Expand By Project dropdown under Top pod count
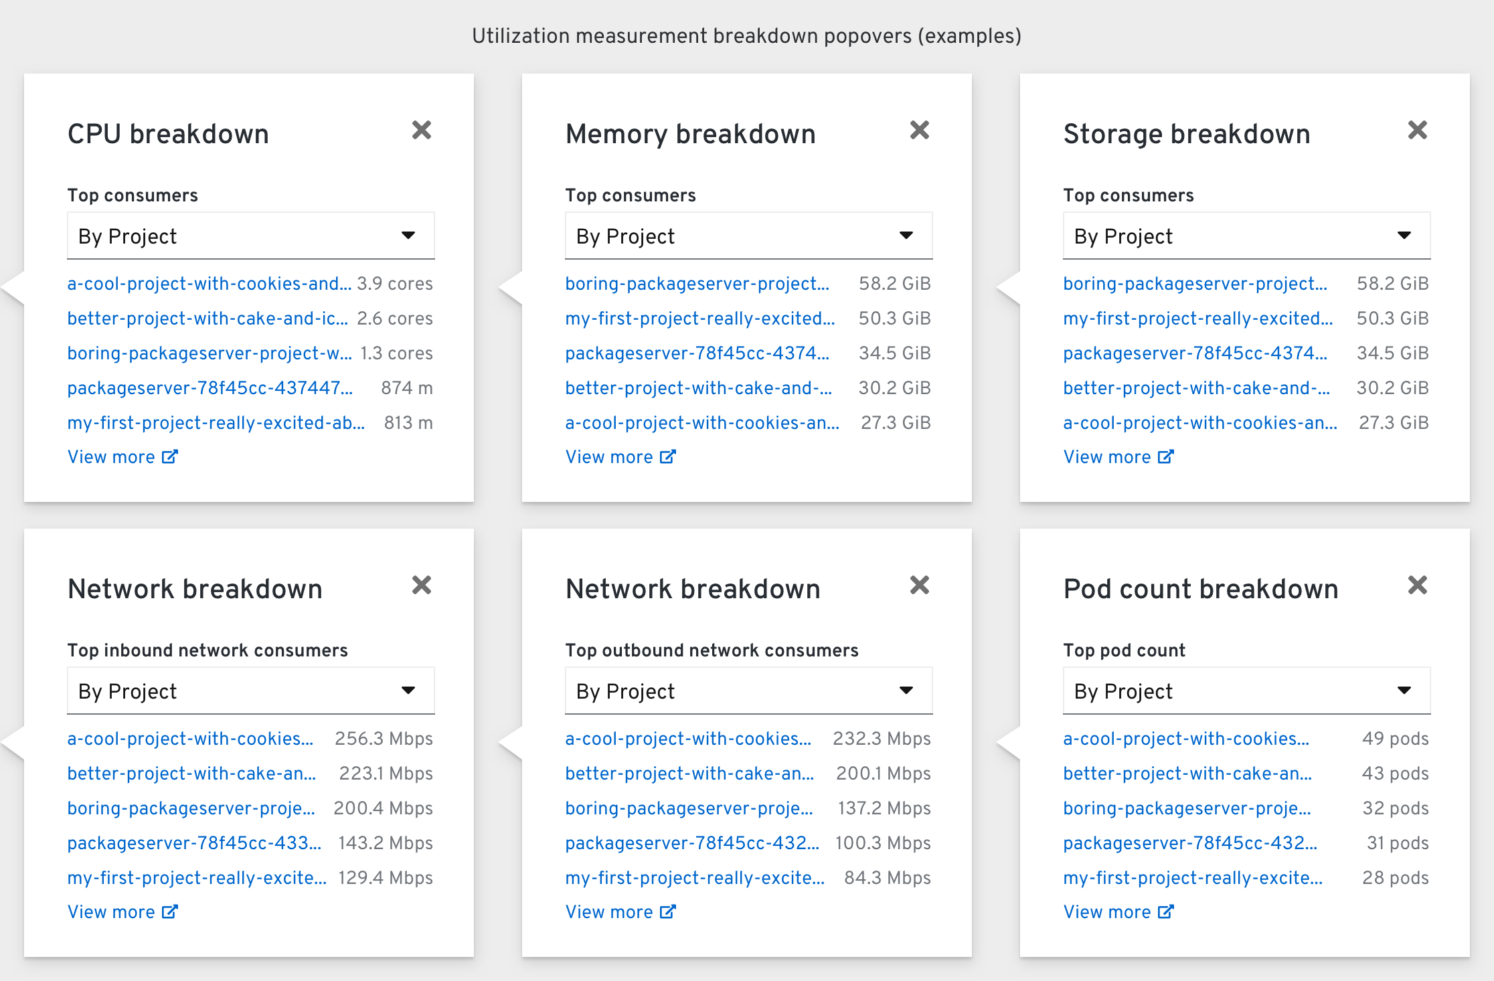The image size is (1494, 981). click(x=1247, y=691)
